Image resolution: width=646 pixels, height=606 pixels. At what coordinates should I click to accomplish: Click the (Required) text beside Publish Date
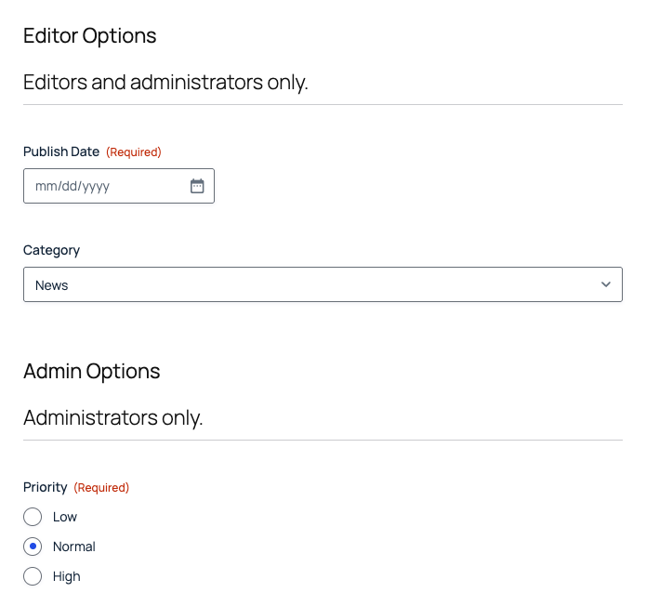coord(134,152)
